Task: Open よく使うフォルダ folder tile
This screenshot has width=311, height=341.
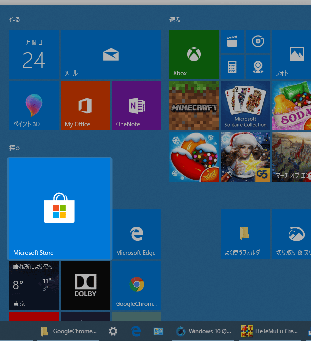Action: tap(245, 234)
